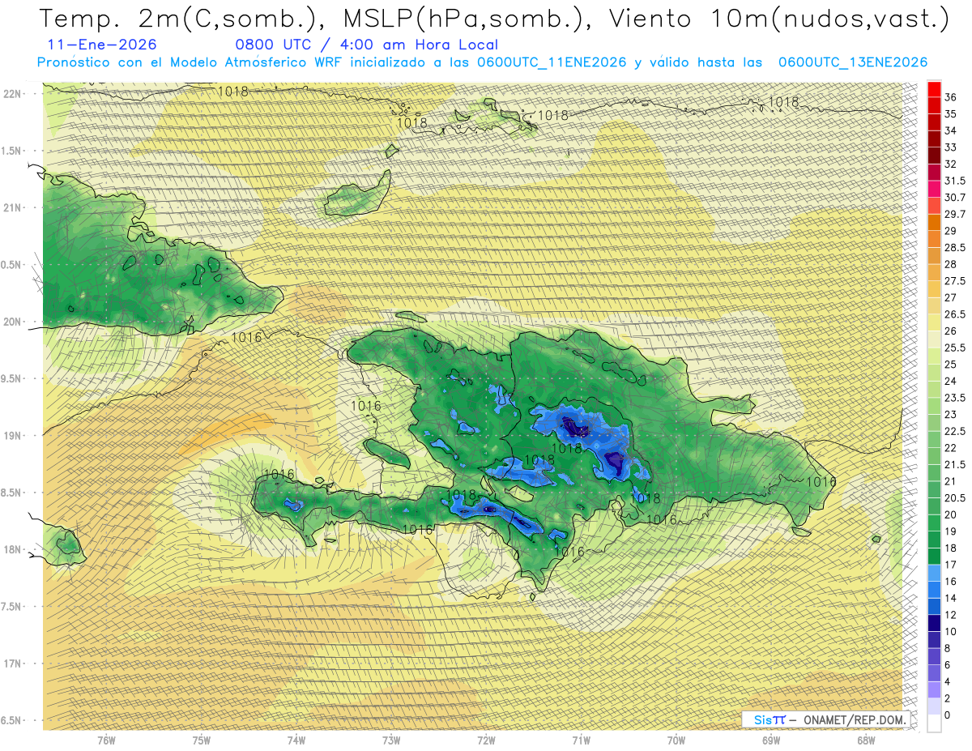Click the "69W" longitude label

[x=771, y=740]
